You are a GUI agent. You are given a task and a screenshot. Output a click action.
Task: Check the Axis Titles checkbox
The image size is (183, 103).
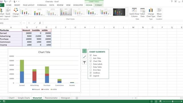[x=91, y=58]
